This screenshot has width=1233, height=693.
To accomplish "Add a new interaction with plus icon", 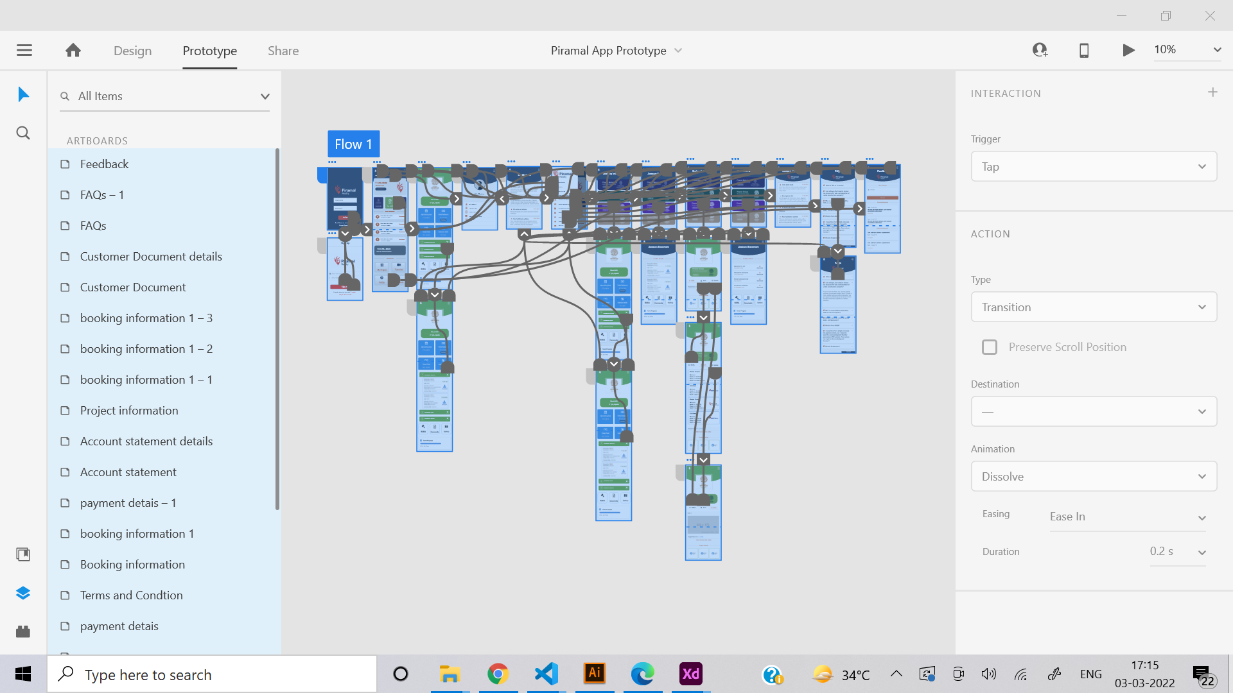I will (x=1212, y=92).
